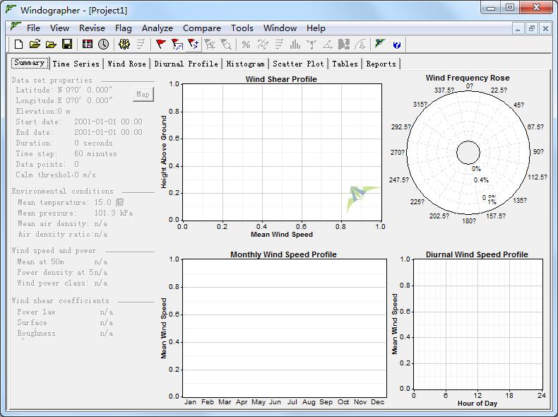Image resolution: width=558 pixels, height=417 pixels.
Task: Create a new project with blank page icon
Action: pos(18,44)
